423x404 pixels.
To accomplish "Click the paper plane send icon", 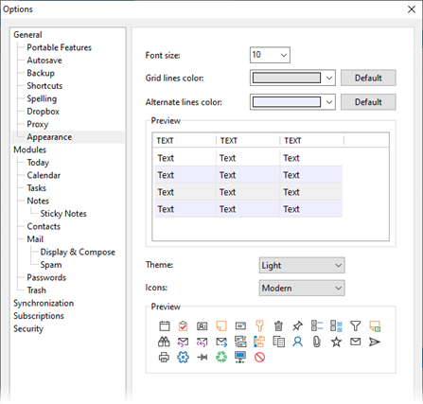I will (375, 342).
